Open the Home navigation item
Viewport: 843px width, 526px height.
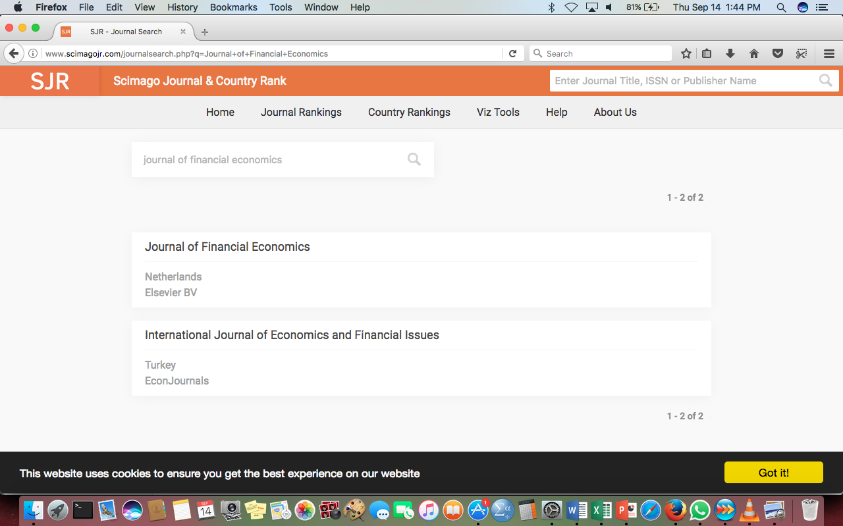point(220,112)
